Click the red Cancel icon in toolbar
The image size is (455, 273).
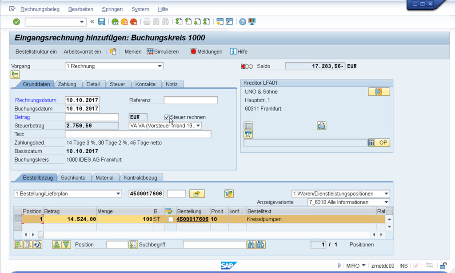click(x=134, y=22)
